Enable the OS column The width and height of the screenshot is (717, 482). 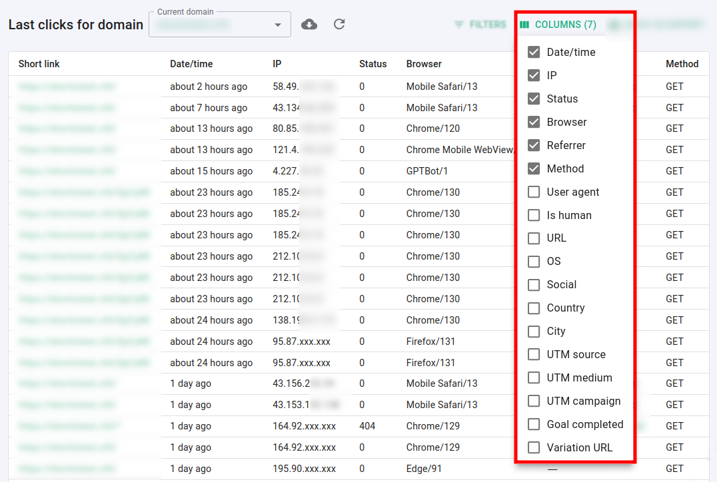534,261
